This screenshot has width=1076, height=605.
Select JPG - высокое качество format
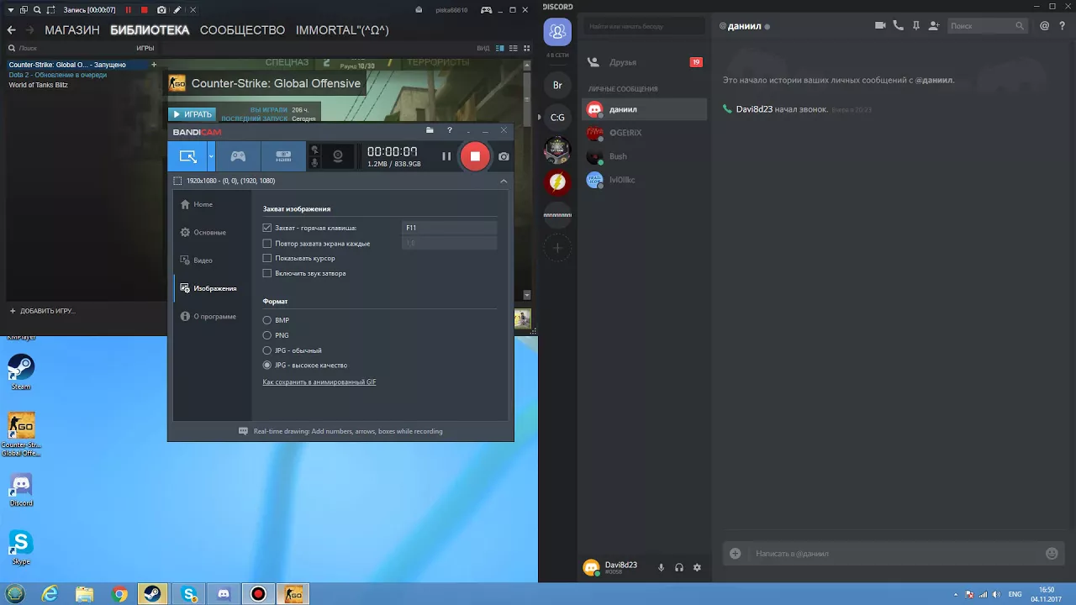(267, 366)
